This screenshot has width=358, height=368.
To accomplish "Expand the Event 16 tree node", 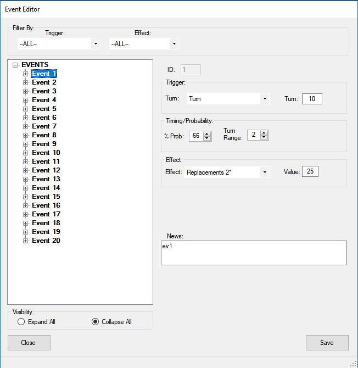I will [x=25, y=205].
